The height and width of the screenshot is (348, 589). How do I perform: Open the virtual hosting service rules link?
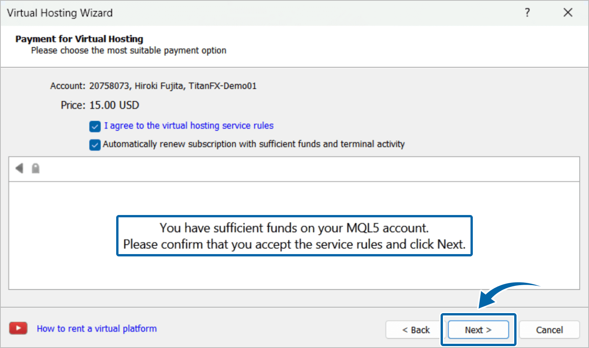[x=189, y=126]
